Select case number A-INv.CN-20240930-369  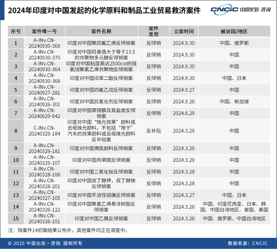point(44,43)
